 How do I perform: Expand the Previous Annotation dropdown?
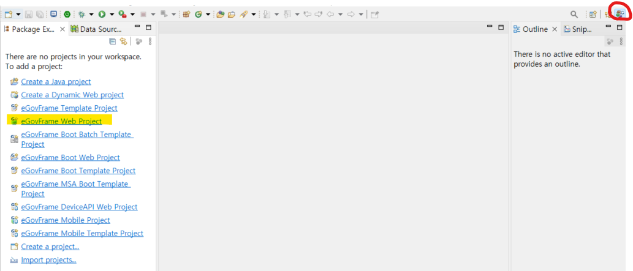(x=297, y=14)
